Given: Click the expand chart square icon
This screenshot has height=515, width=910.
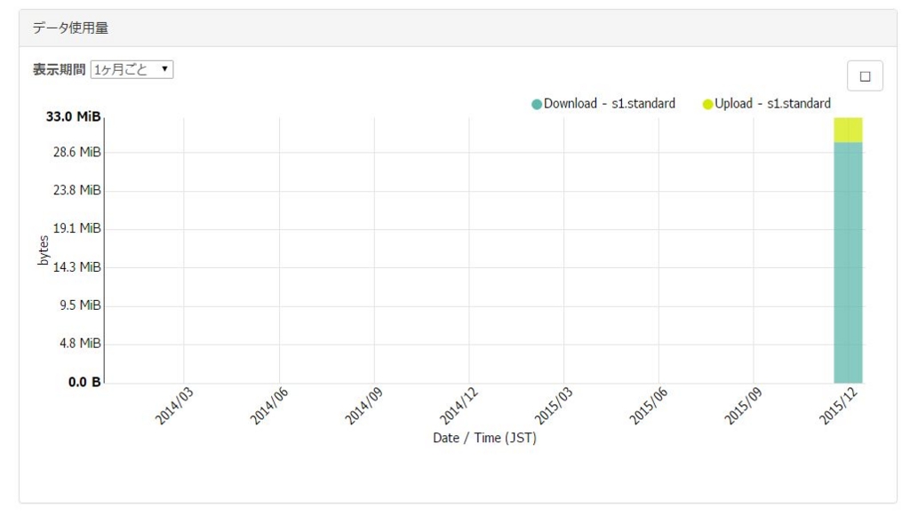Looking at the screenshot, I should [x=865, y=76].
